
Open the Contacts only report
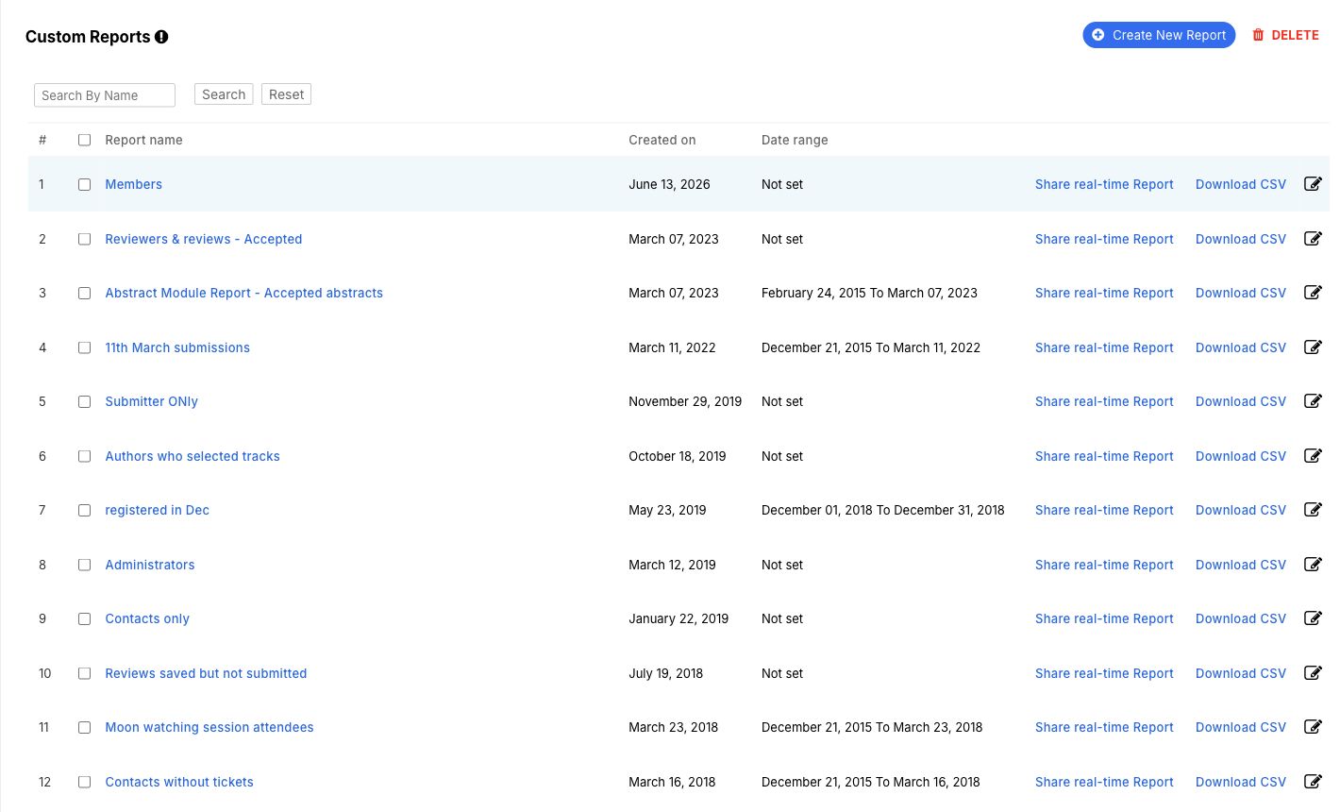pyautogui.click(x=147, y=618)
